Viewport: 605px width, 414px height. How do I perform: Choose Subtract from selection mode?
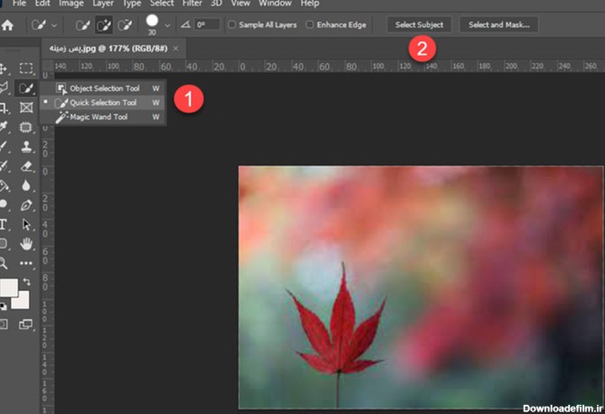click(x=125, y=25)
